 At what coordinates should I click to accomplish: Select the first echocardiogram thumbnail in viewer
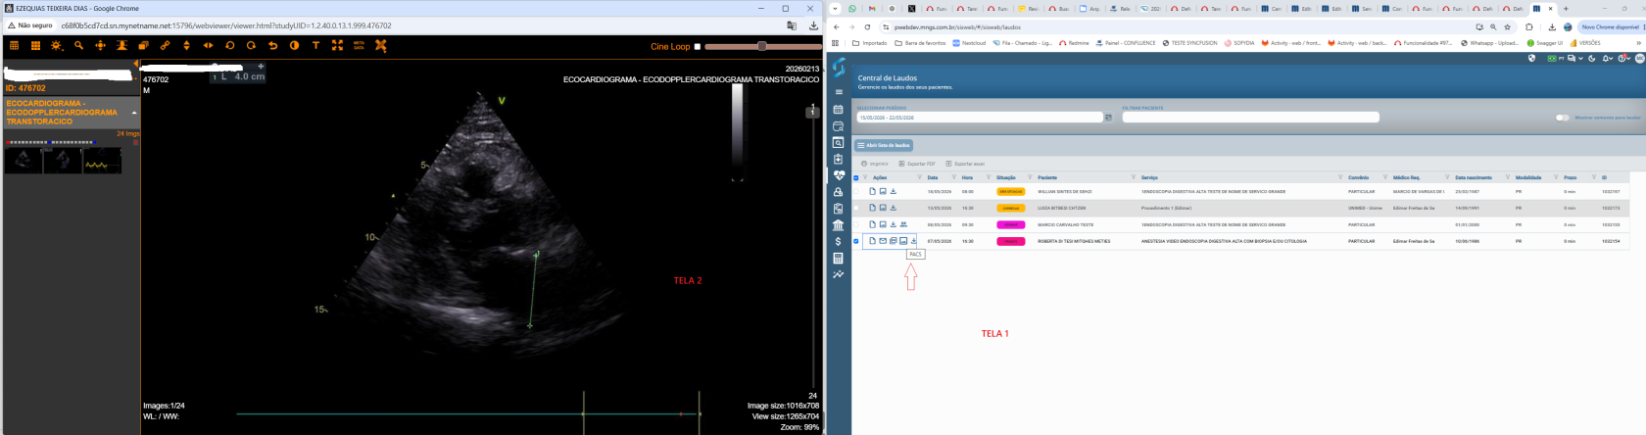click(x=24, y=161)
